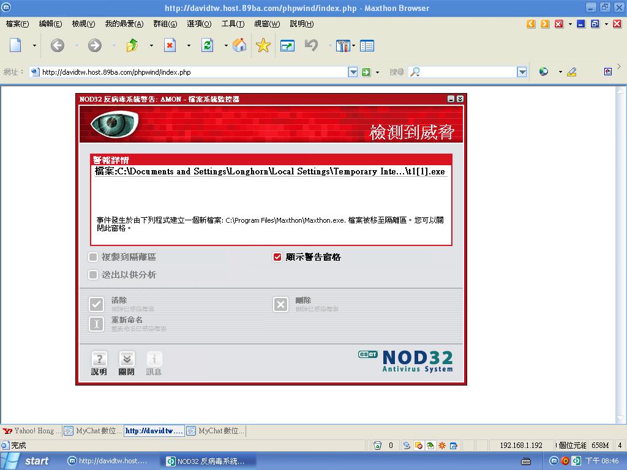Click the search magnifier icon

click(415, 72)
